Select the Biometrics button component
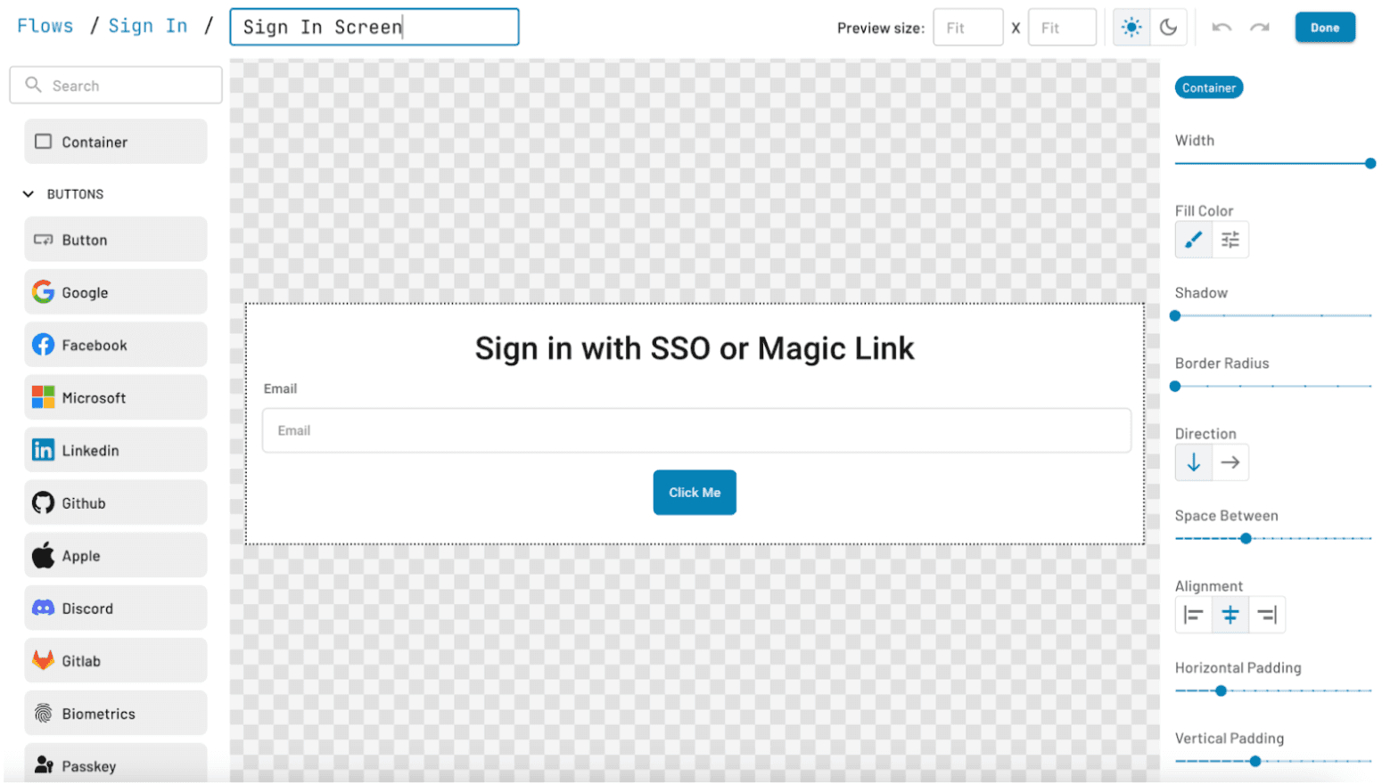Screen dimensions: 1382x784 click(x=115, y=713)
